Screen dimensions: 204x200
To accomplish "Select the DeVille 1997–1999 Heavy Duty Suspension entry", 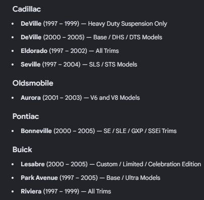I will point(94,24).
